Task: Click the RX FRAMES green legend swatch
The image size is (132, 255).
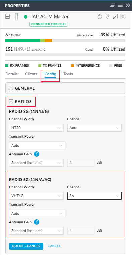Action: (7, 66)
